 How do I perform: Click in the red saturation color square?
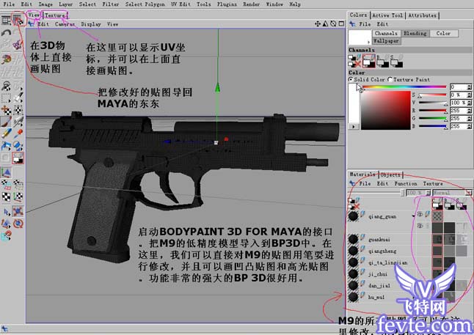[386, 110]
